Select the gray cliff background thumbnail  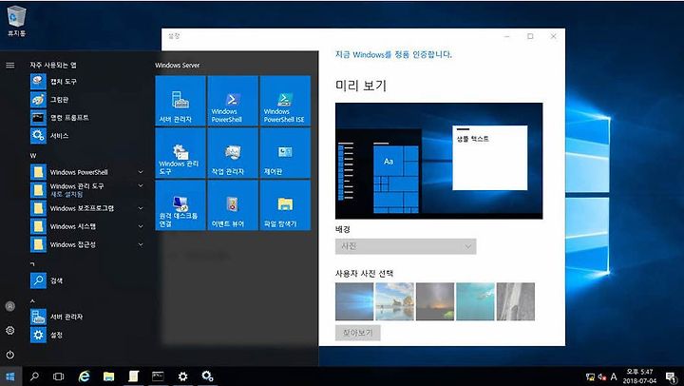click(x=516, y=301)
